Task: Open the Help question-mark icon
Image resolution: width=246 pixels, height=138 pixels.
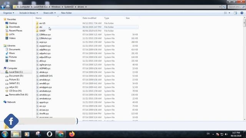Action: click(x=242, y=13)
